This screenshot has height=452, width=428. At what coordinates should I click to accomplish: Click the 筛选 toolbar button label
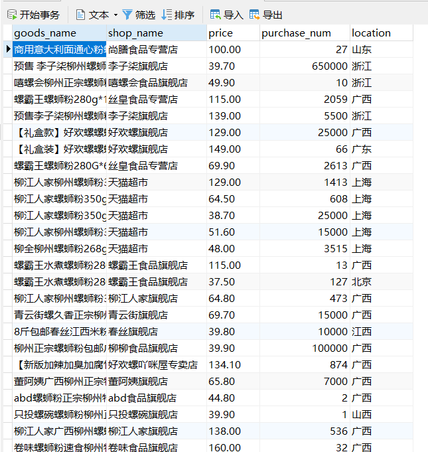(145, 15)
